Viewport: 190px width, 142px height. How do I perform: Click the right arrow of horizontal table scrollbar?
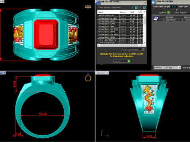[x=142, y=45]
